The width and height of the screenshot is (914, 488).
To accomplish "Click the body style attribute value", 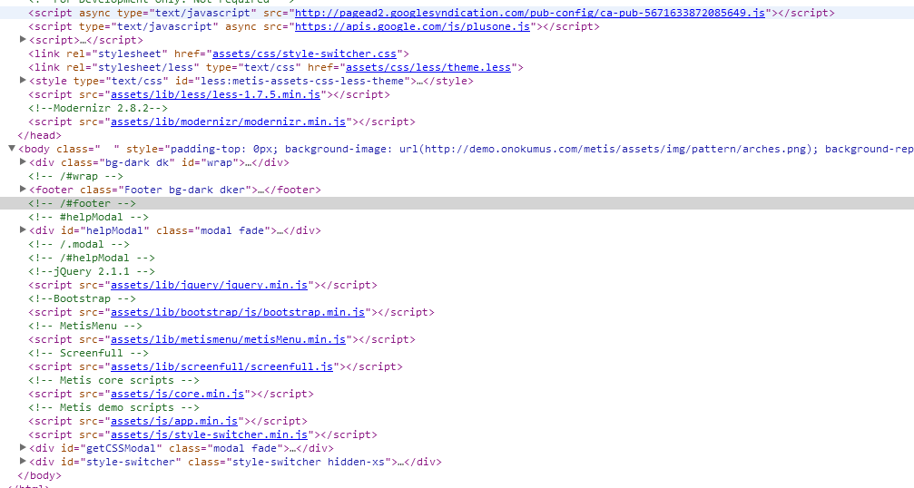I will coord(542,149).
